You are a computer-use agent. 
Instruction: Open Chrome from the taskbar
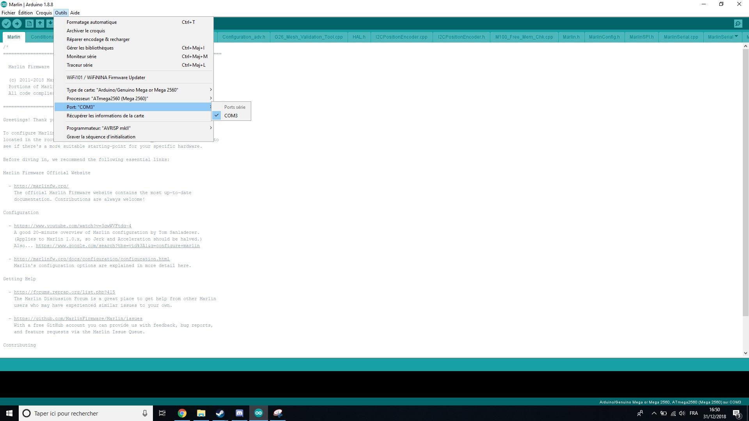182,413
